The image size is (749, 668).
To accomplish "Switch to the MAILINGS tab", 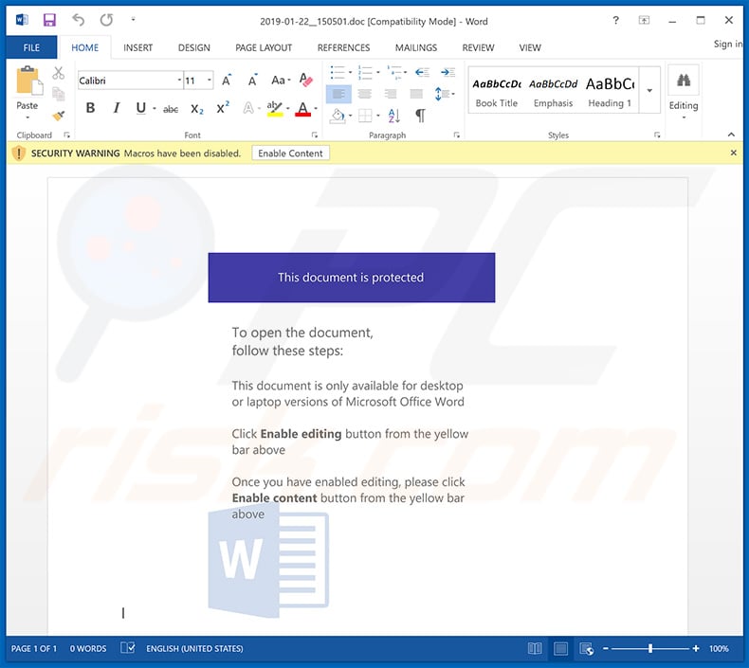I will pyautogui.click(x=416, y=47).
